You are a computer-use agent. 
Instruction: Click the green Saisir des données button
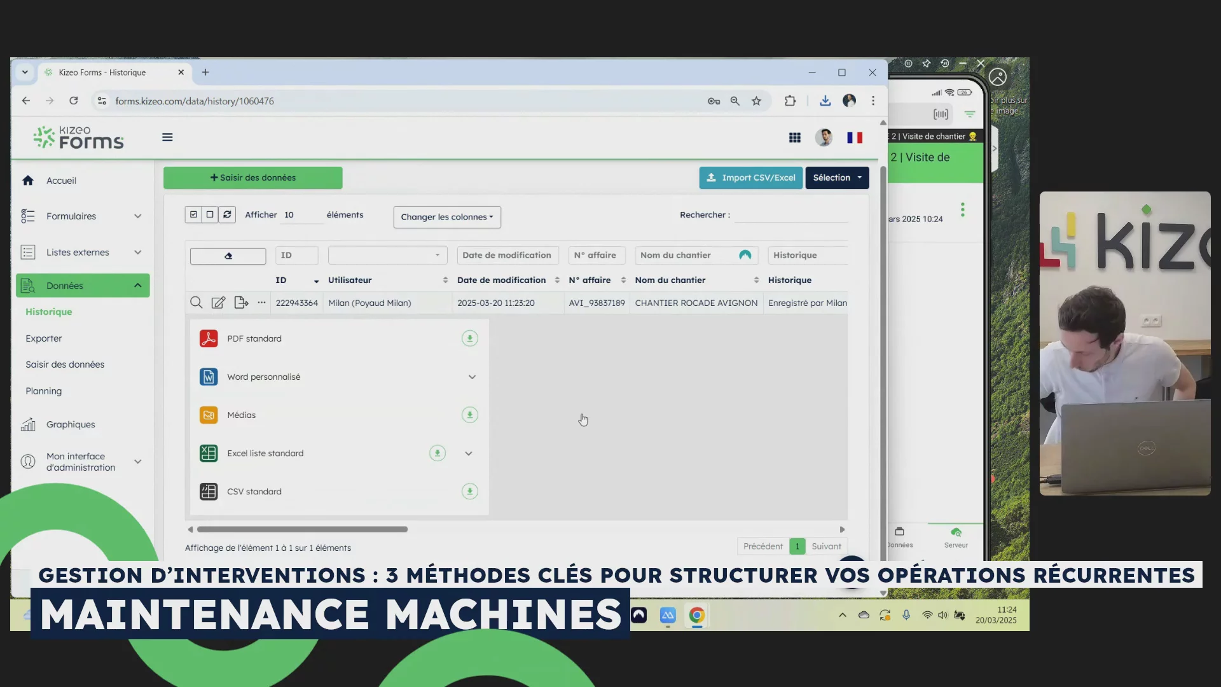pyautogui.click(x=253, y=177)
